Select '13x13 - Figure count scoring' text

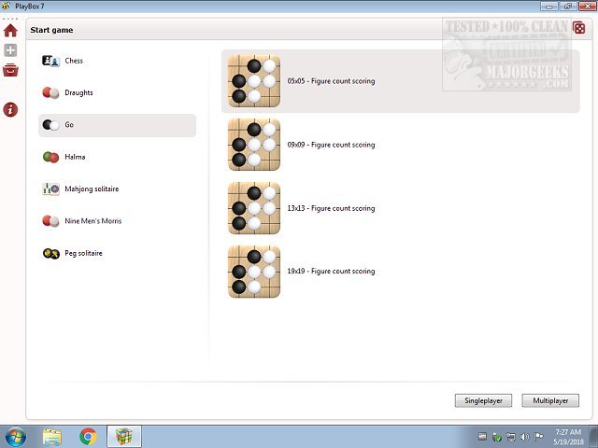click(331, 208)
